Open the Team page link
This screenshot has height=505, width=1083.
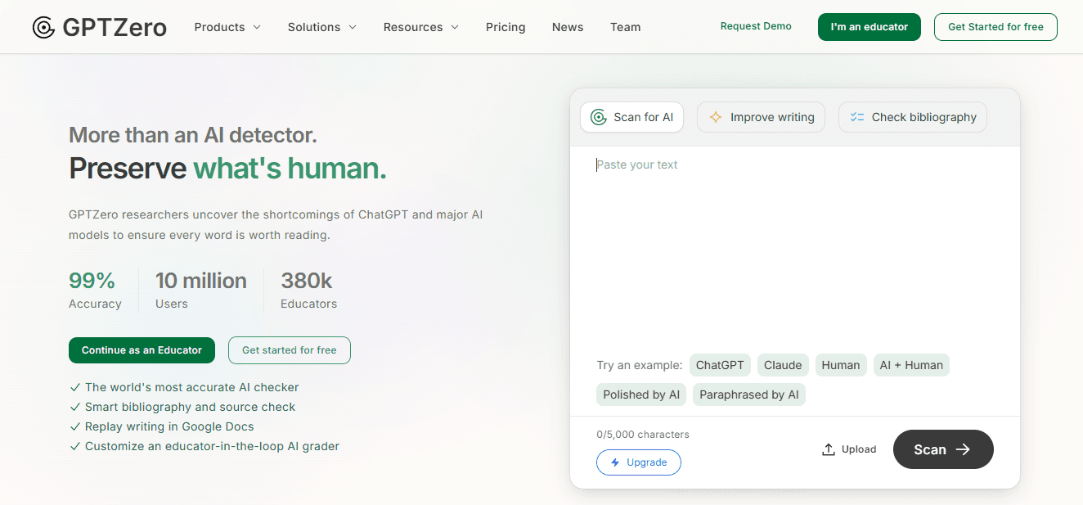click(x=626, y=27)
